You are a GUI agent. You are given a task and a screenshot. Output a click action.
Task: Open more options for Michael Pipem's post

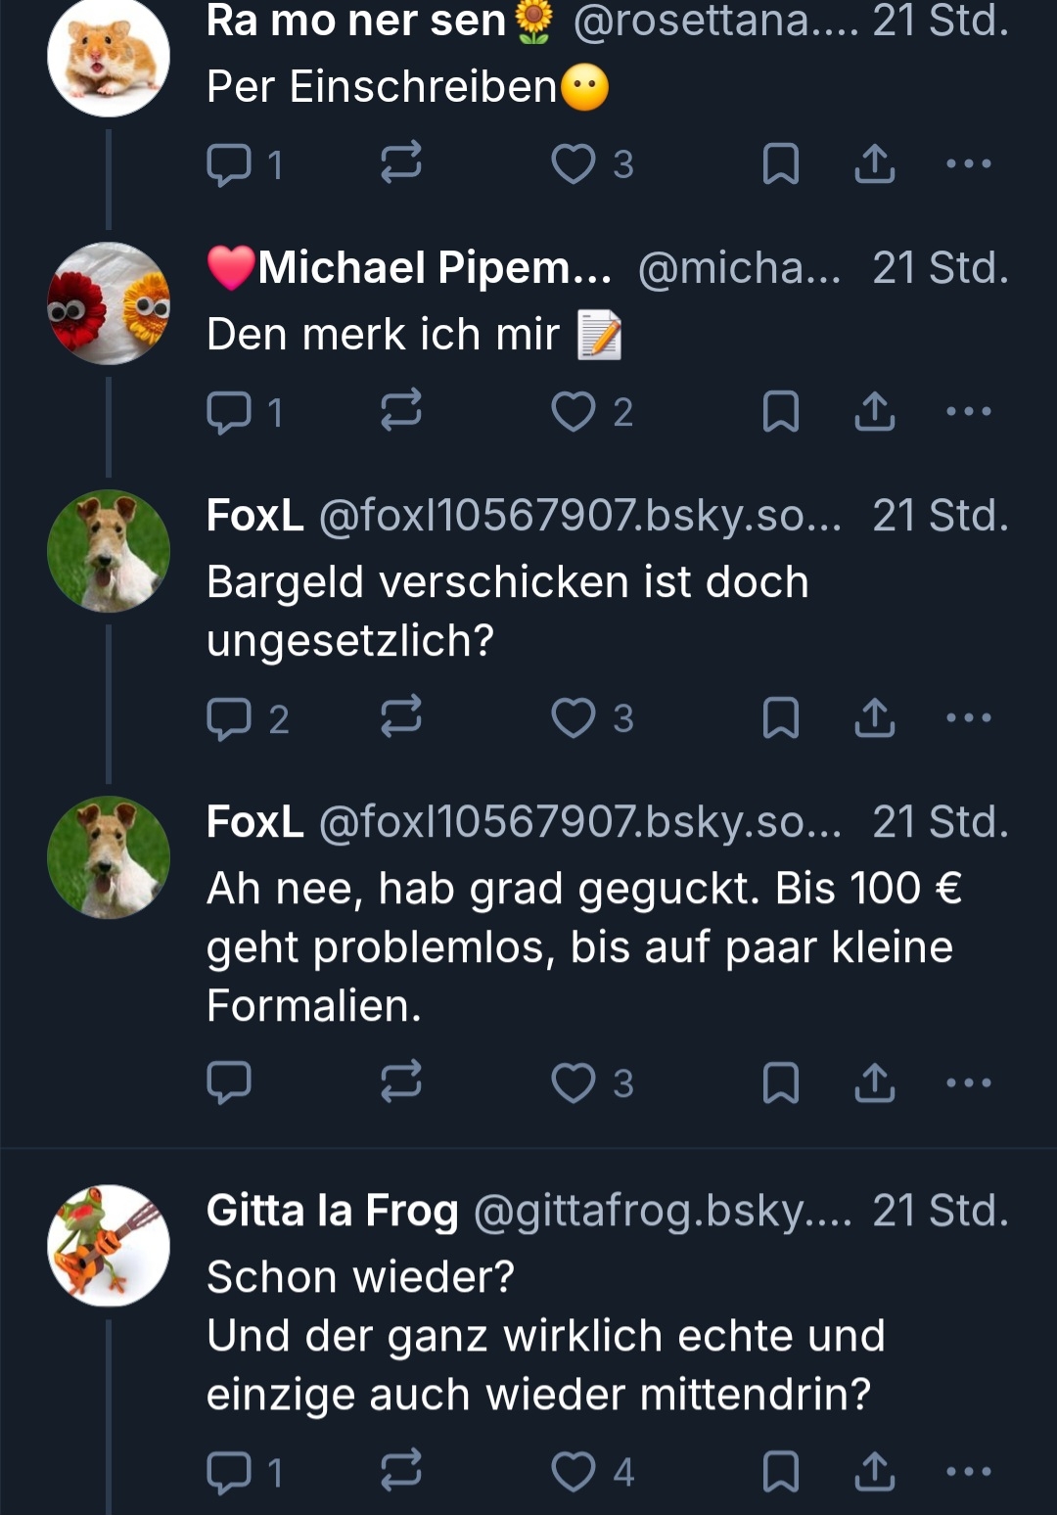pyautogui.click(x=969, y=411)
